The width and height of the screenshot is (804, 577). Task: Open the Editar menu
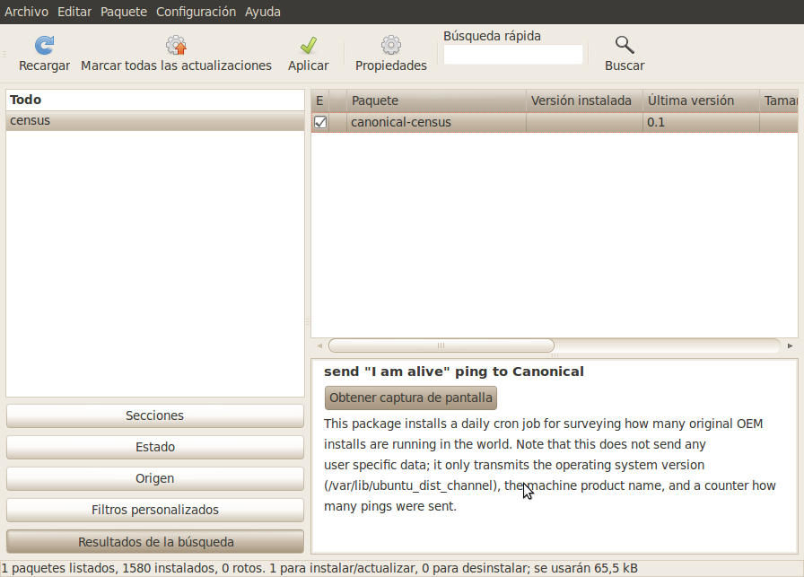pyautogui.click(x=74, y=12)
